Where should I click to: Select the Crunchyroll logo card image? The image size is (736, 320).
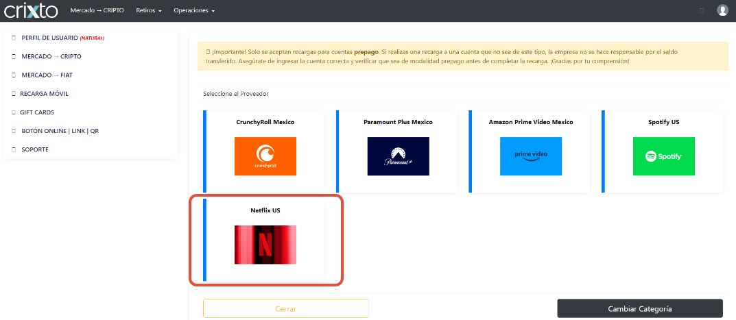(265, 156)
